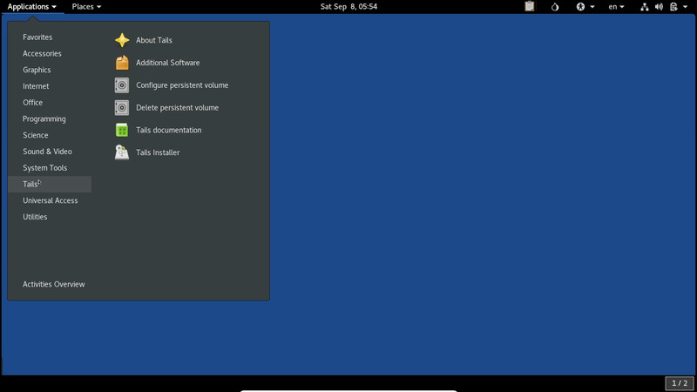The width and height of the screenshot is (697, 392).
Task: Click the volume speaker icon
Action: (x=659, y=7)
